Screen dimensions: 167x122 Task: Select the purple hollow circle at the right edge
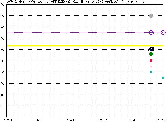point(163,33)
